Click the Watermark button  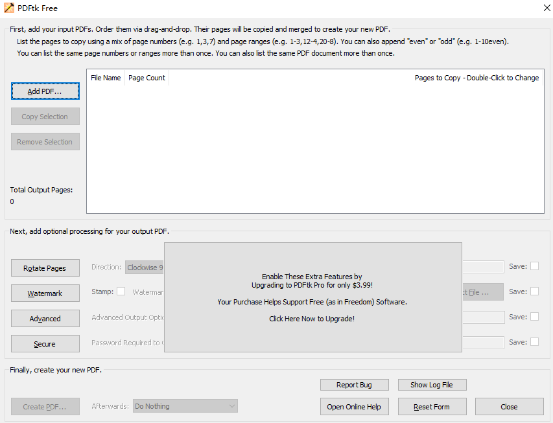pyautogui.click(x=45, y=293)
